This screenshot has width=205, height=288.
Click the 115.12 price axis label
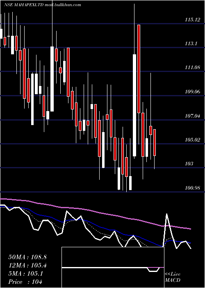click(193, 19)
